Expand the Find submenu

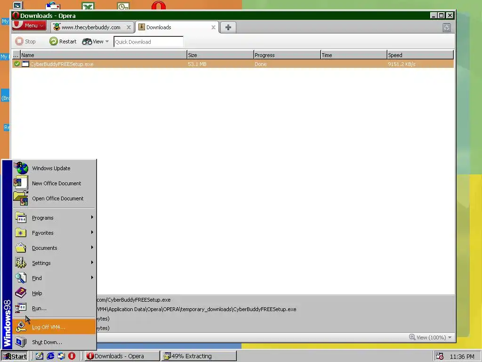tap(54, 278)
